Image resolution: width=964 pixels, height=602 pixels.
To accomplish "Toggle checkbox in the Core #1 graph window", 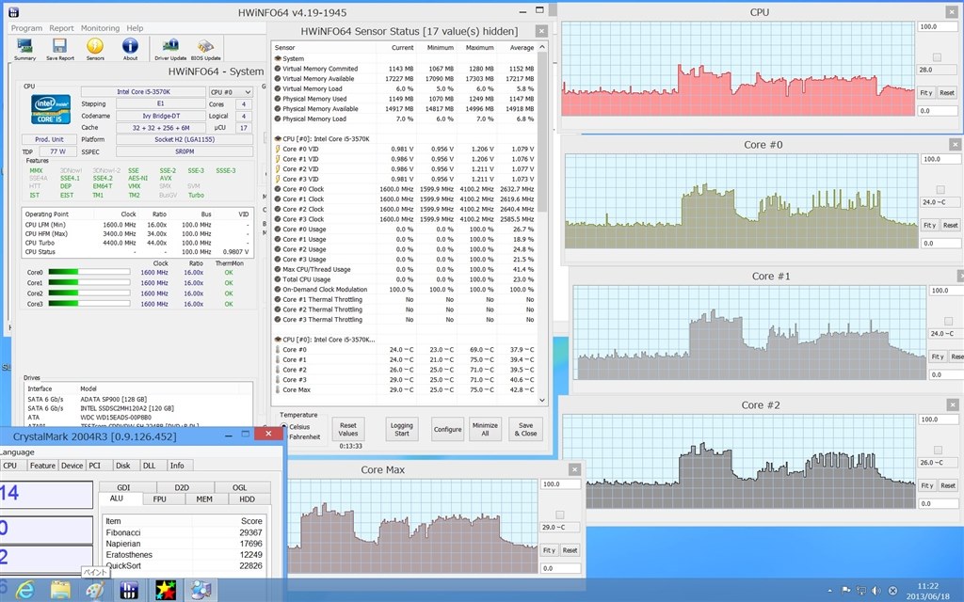I will coord(947,322).
